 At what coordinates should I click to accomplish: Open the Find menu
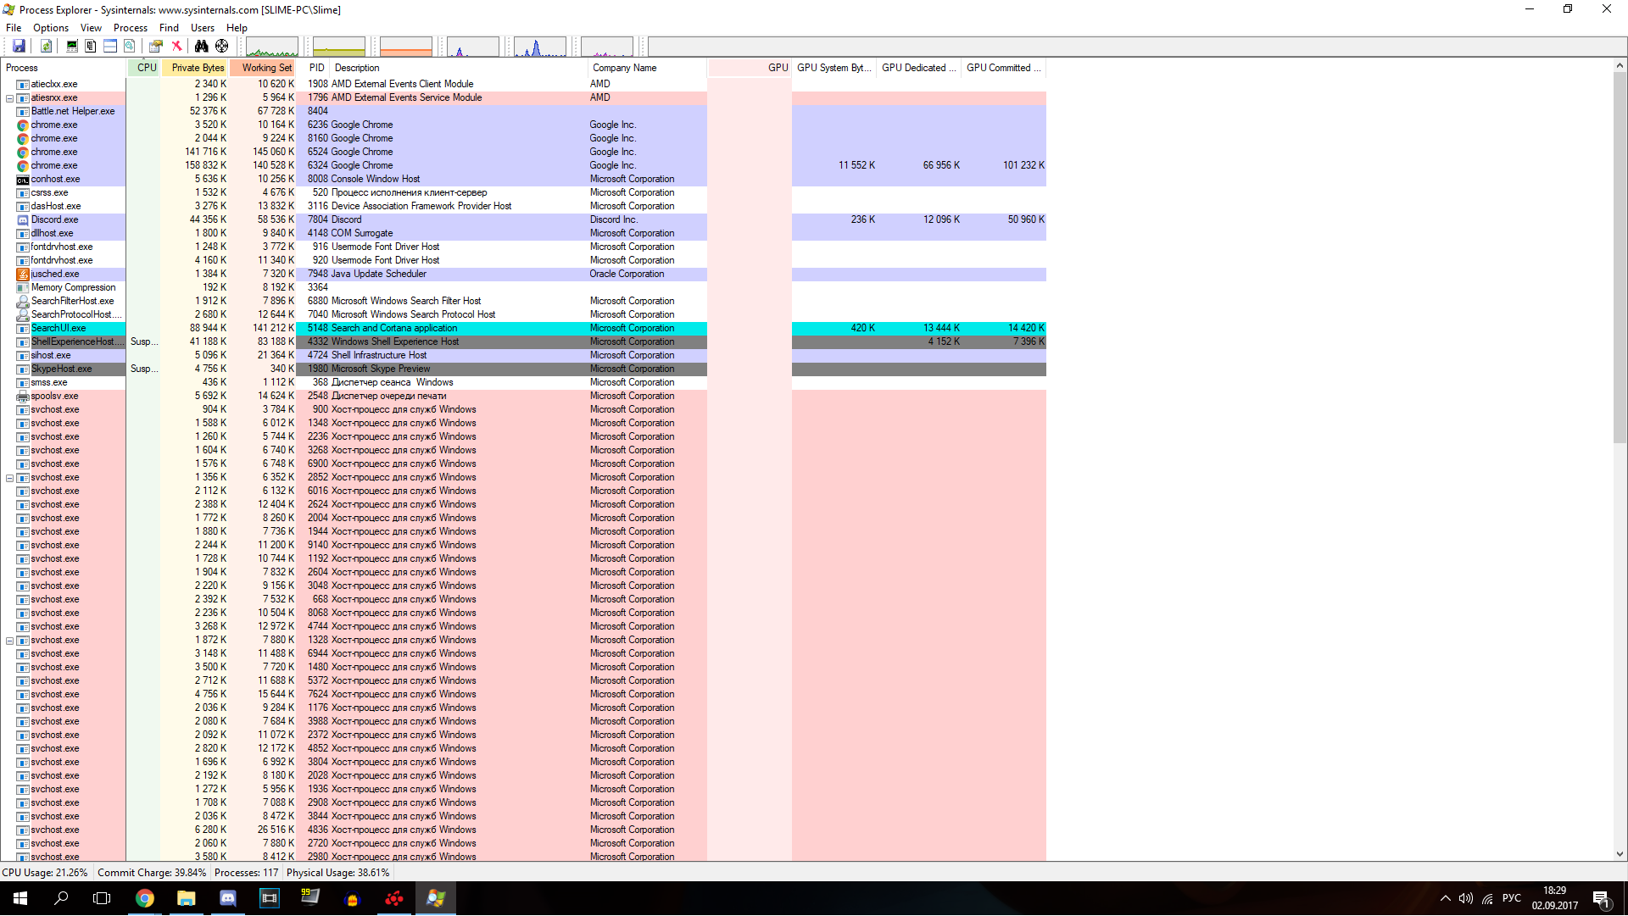click(169, 28)
